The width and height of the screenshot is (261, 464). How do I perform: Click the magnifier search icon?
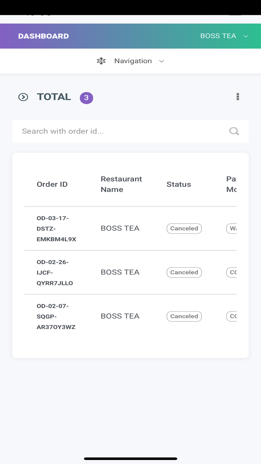(x=234, y=131)
